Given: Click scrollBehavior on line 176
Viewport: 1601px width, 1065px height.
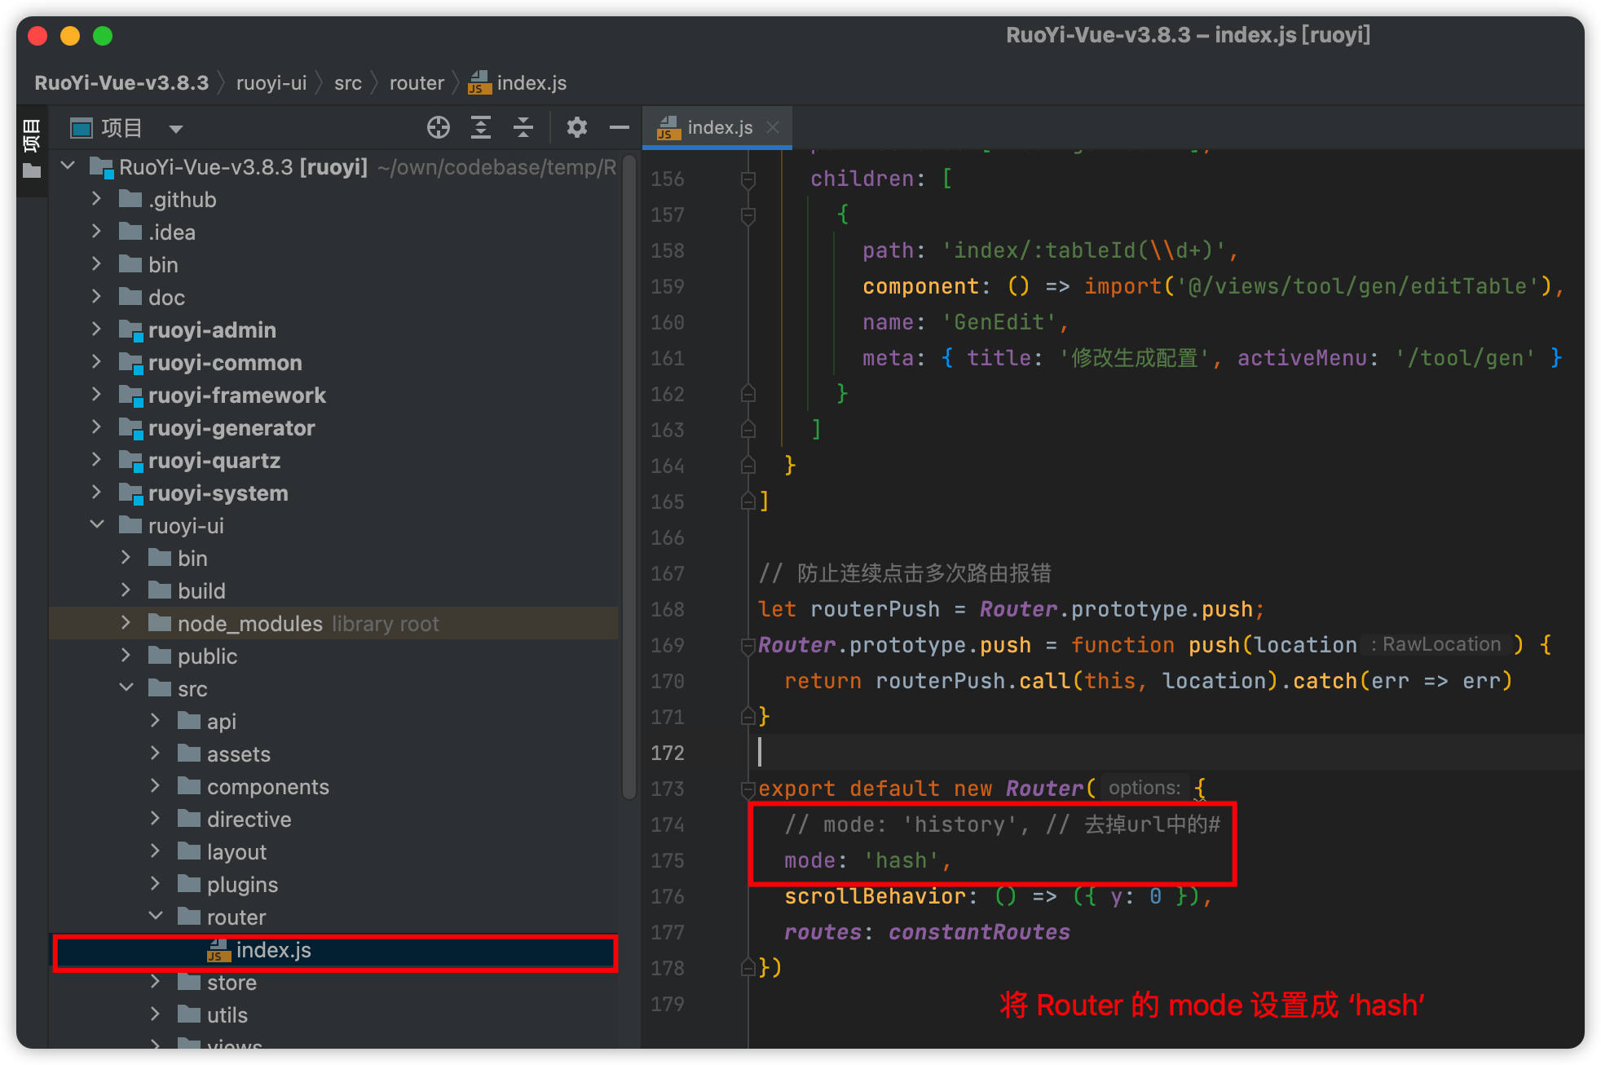Looking at the screenshot, I should 875,896.
